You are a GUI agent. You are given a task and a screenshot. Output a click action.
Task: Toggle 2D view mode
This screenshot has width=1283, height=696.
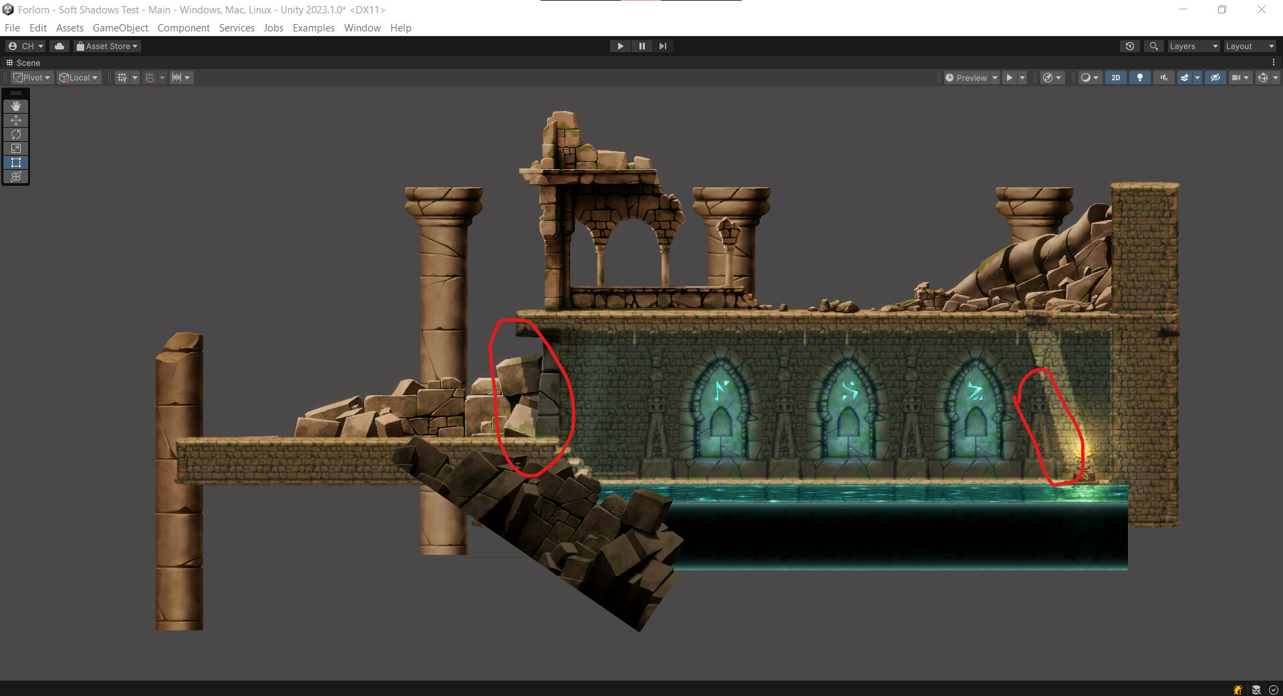point(1116,78)
